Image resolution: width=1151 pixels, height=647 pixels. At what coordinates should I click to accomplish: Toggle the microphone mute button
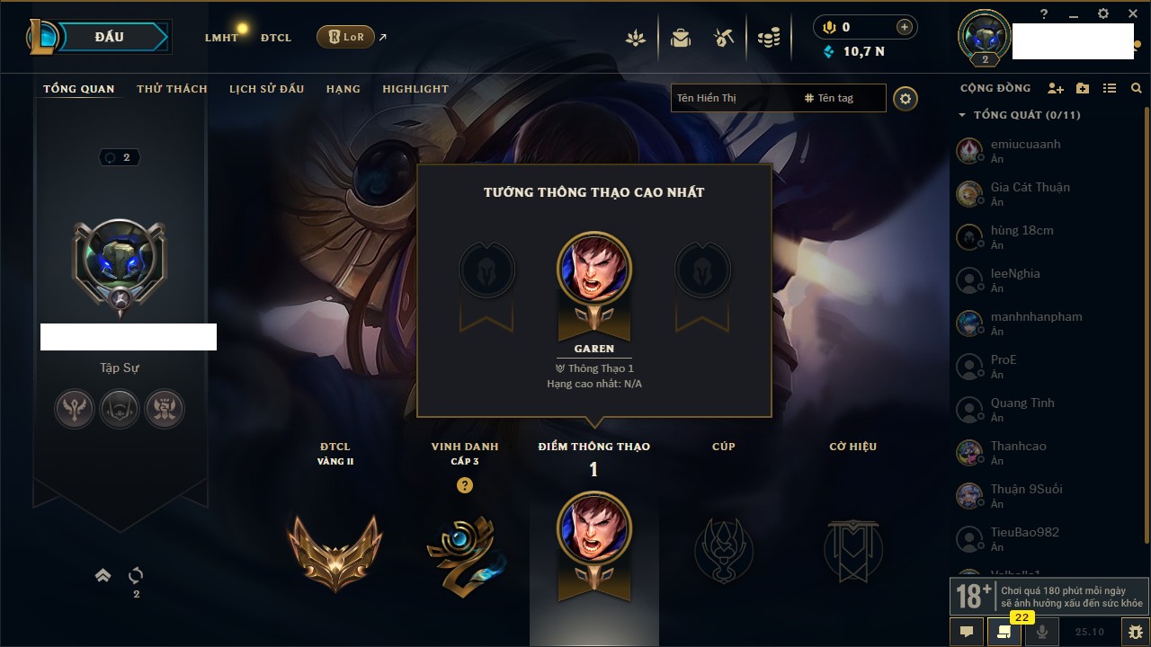point(1042,632)
